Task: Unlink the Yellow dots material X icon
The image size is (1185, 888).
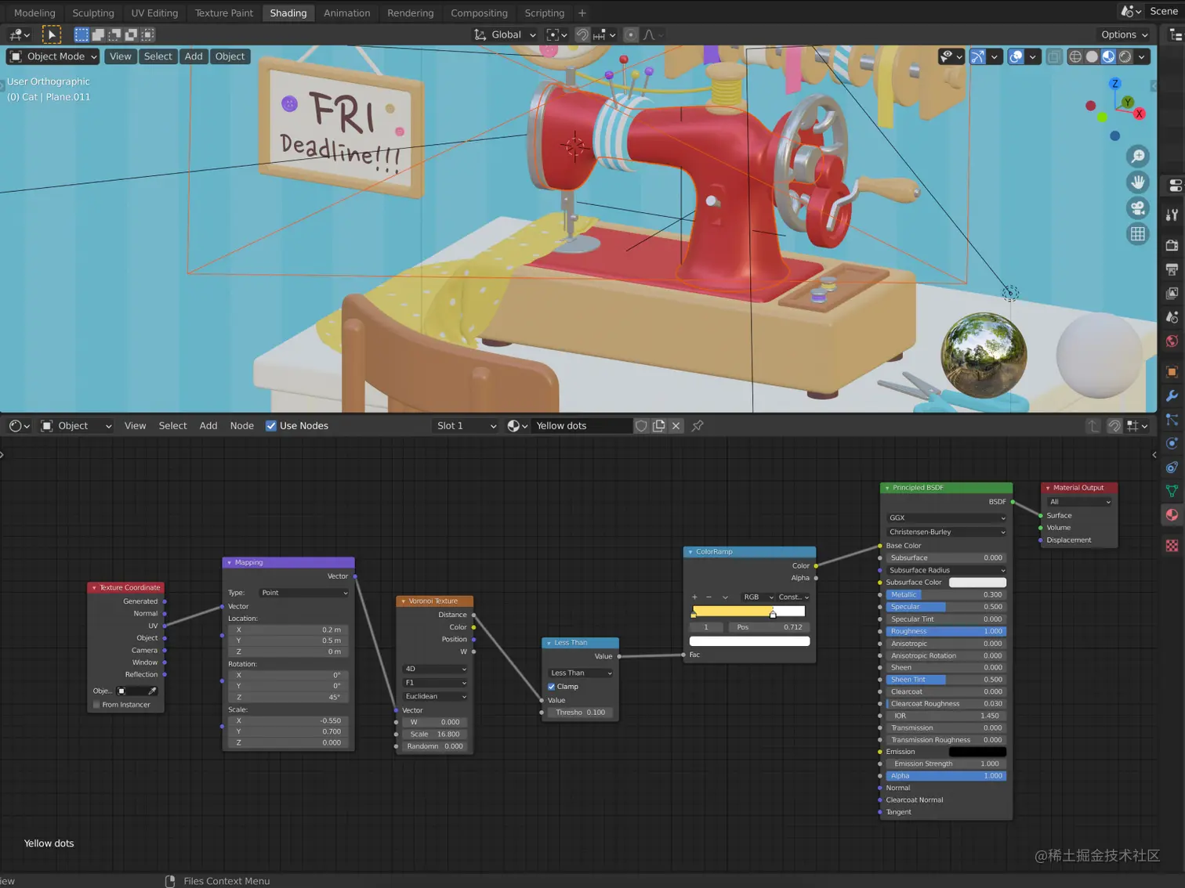Action: click(x=676, y=426)
